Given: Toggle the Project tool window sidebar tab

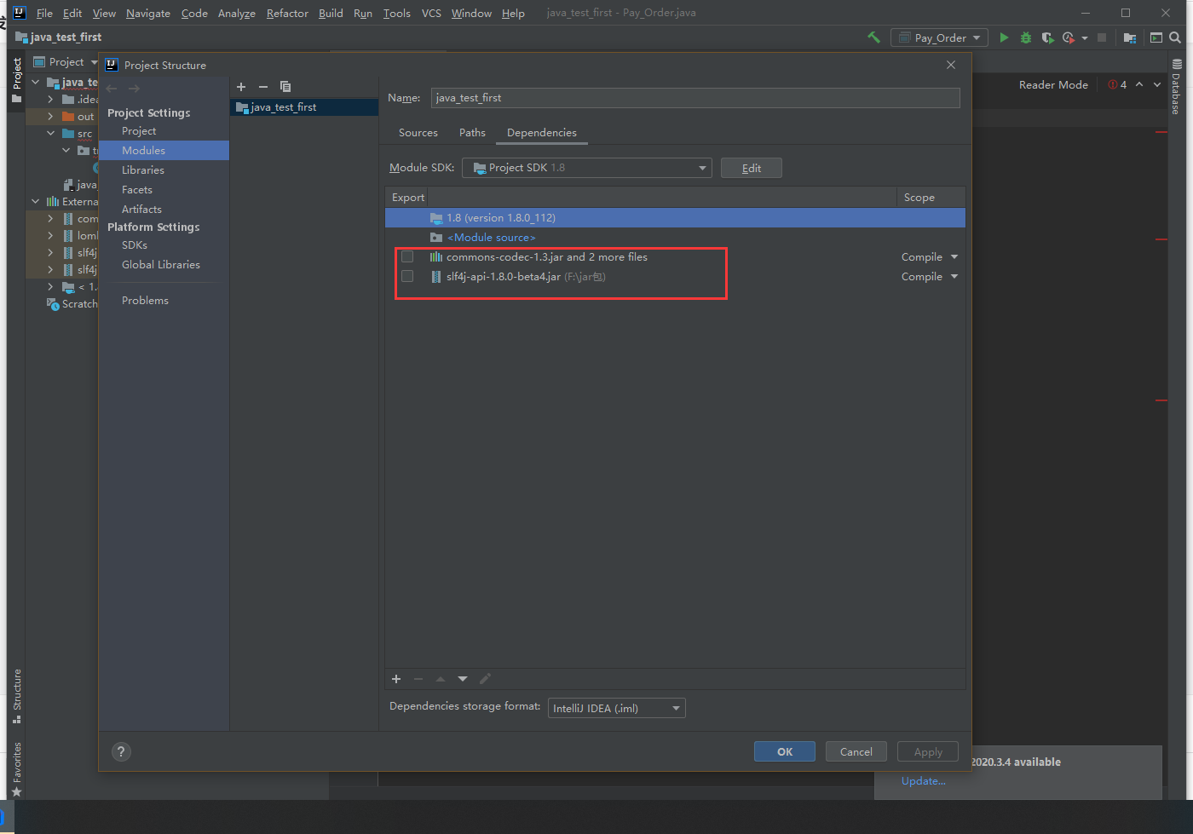Looking at the screenshot, I should (16, 80).
